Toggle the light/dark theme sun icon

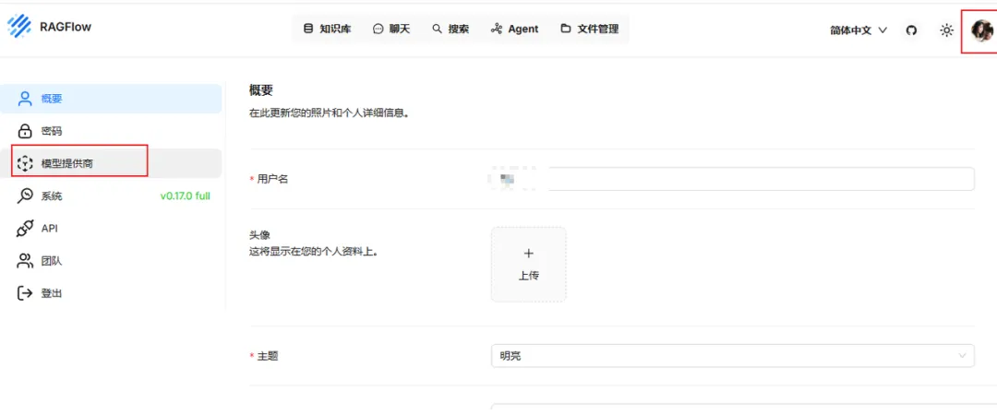click(x=947, y=30)
